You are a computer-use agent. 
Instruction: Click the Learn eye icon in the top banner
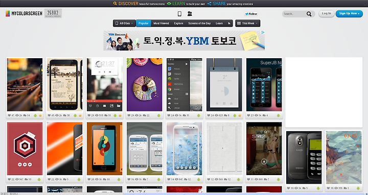169,4
